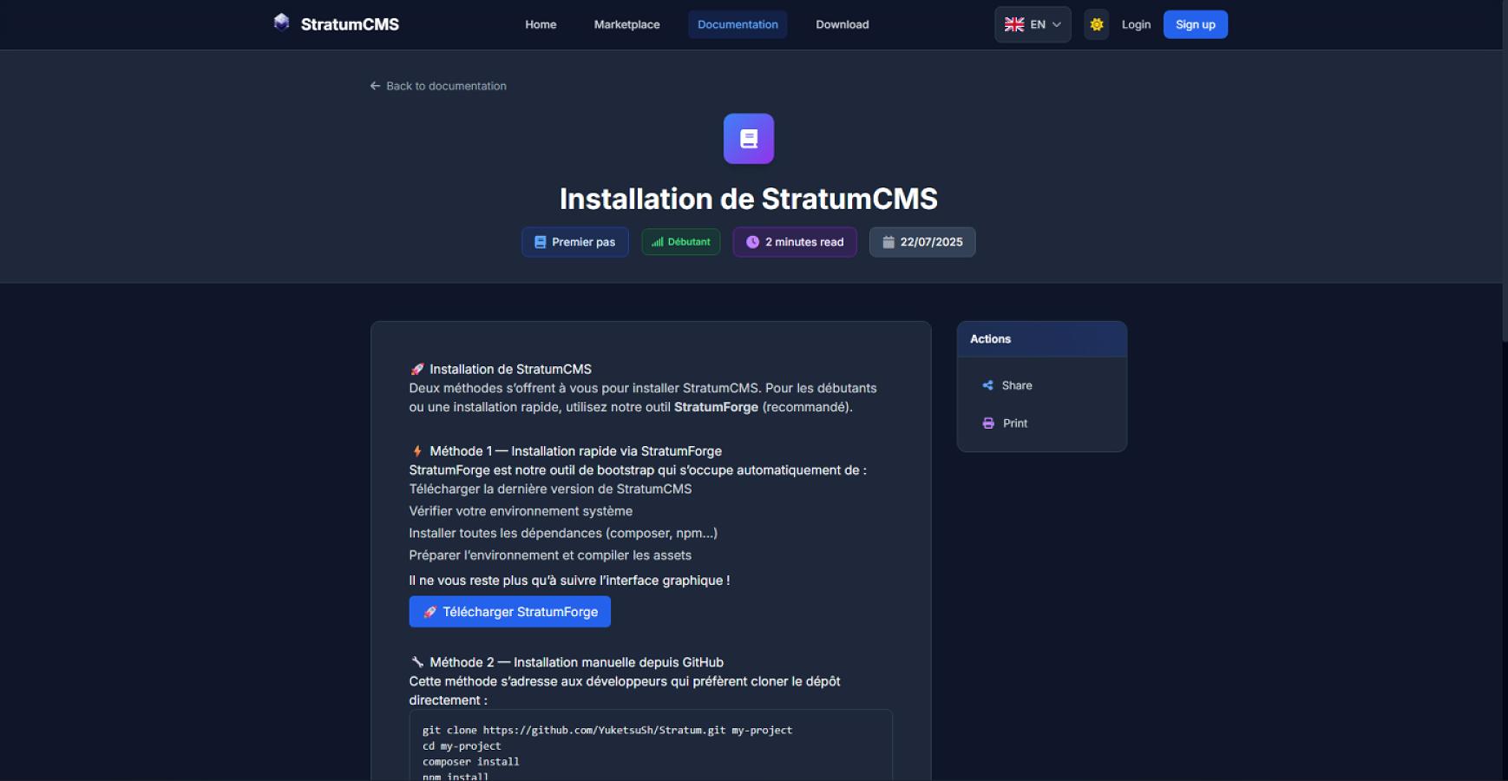Switch to the Marketplace tab

tap(626, 24)
